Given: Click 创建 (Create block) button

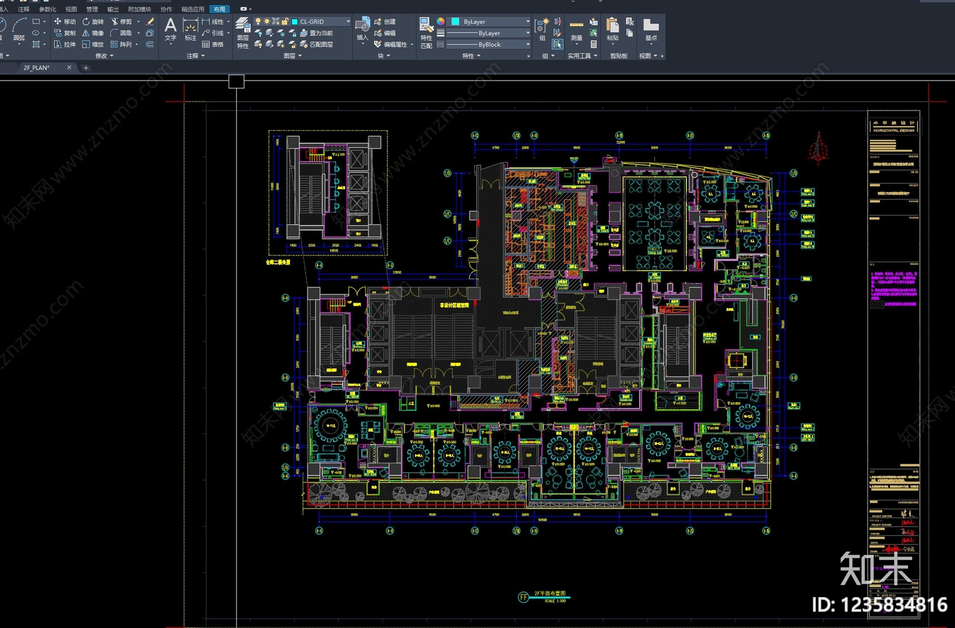Looking at the screenshot, I should coord(385,21).
